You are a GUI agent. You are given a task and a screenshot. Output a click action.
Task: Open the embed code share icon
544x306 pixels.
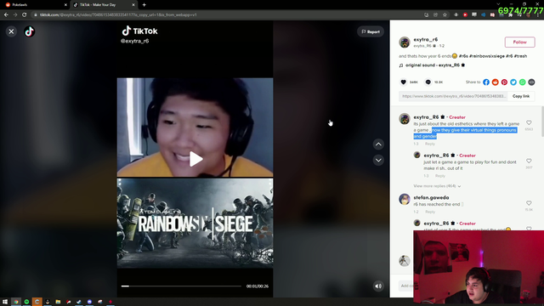531,82
